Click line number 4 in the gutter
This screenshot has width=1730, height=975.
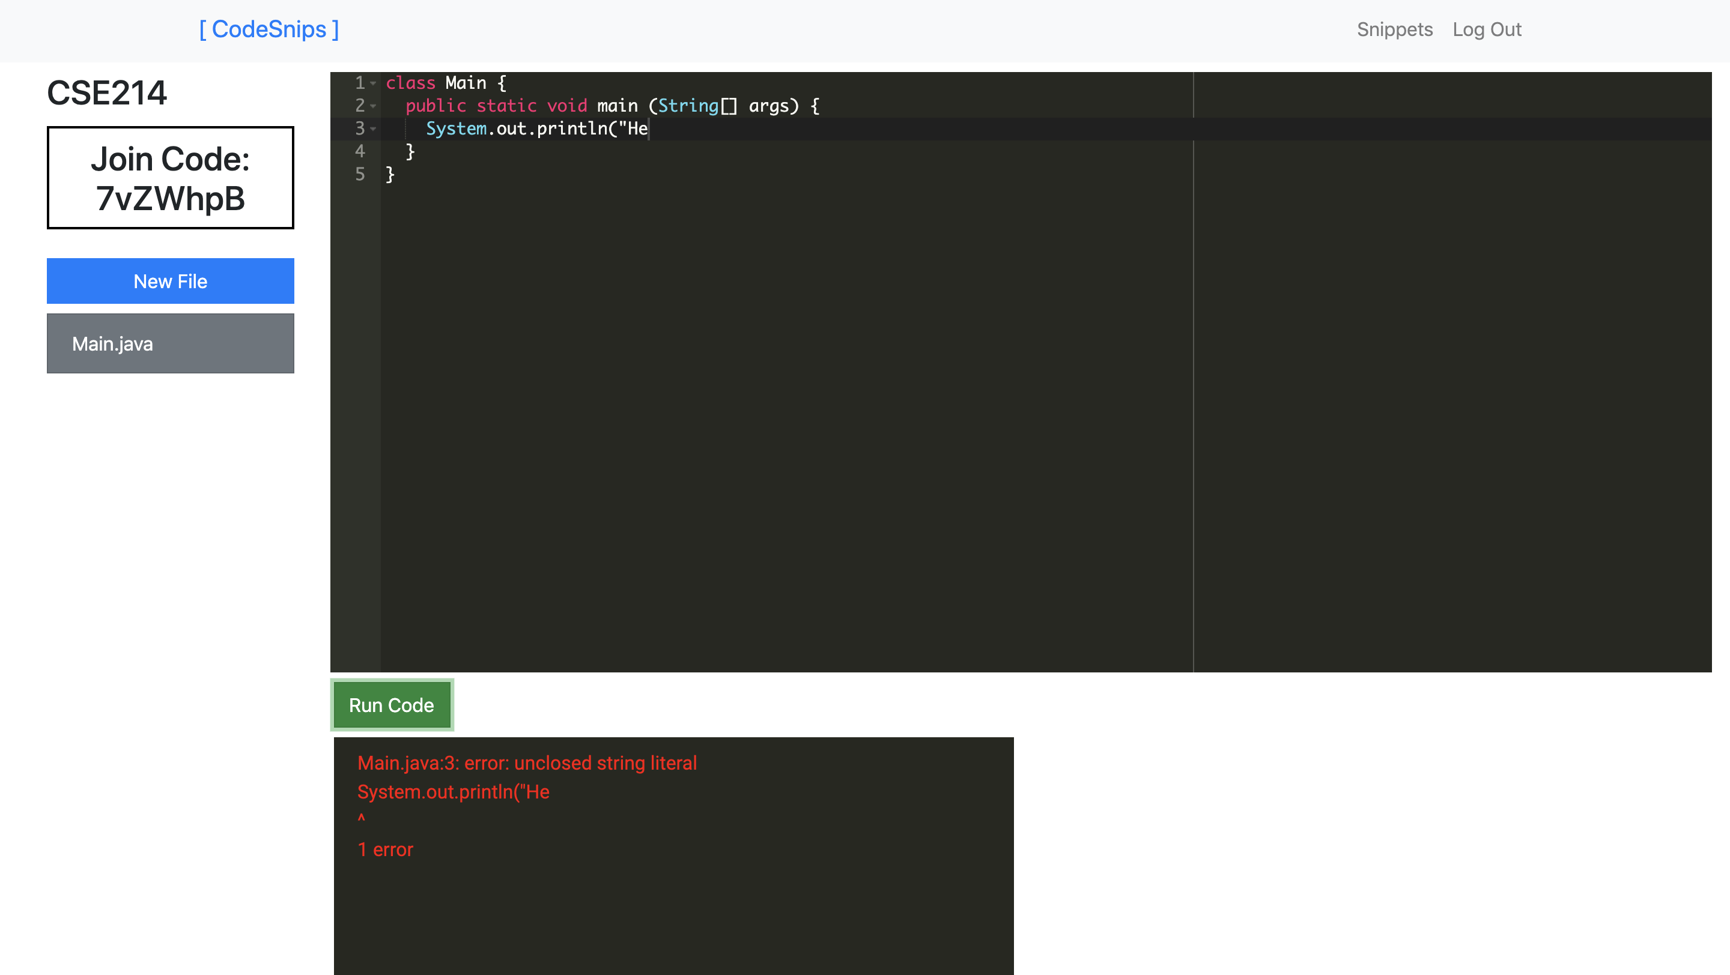click(x=360, y=152)
